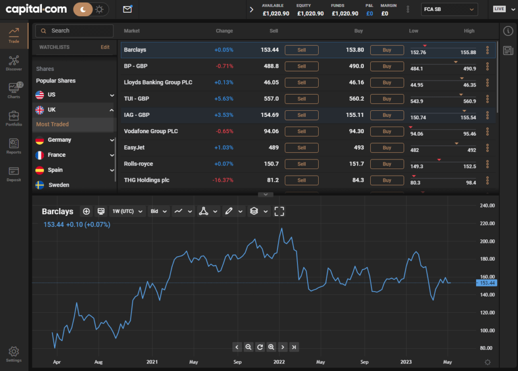
Task: Buy Barclays at 153.80
Action: point(387,50)
